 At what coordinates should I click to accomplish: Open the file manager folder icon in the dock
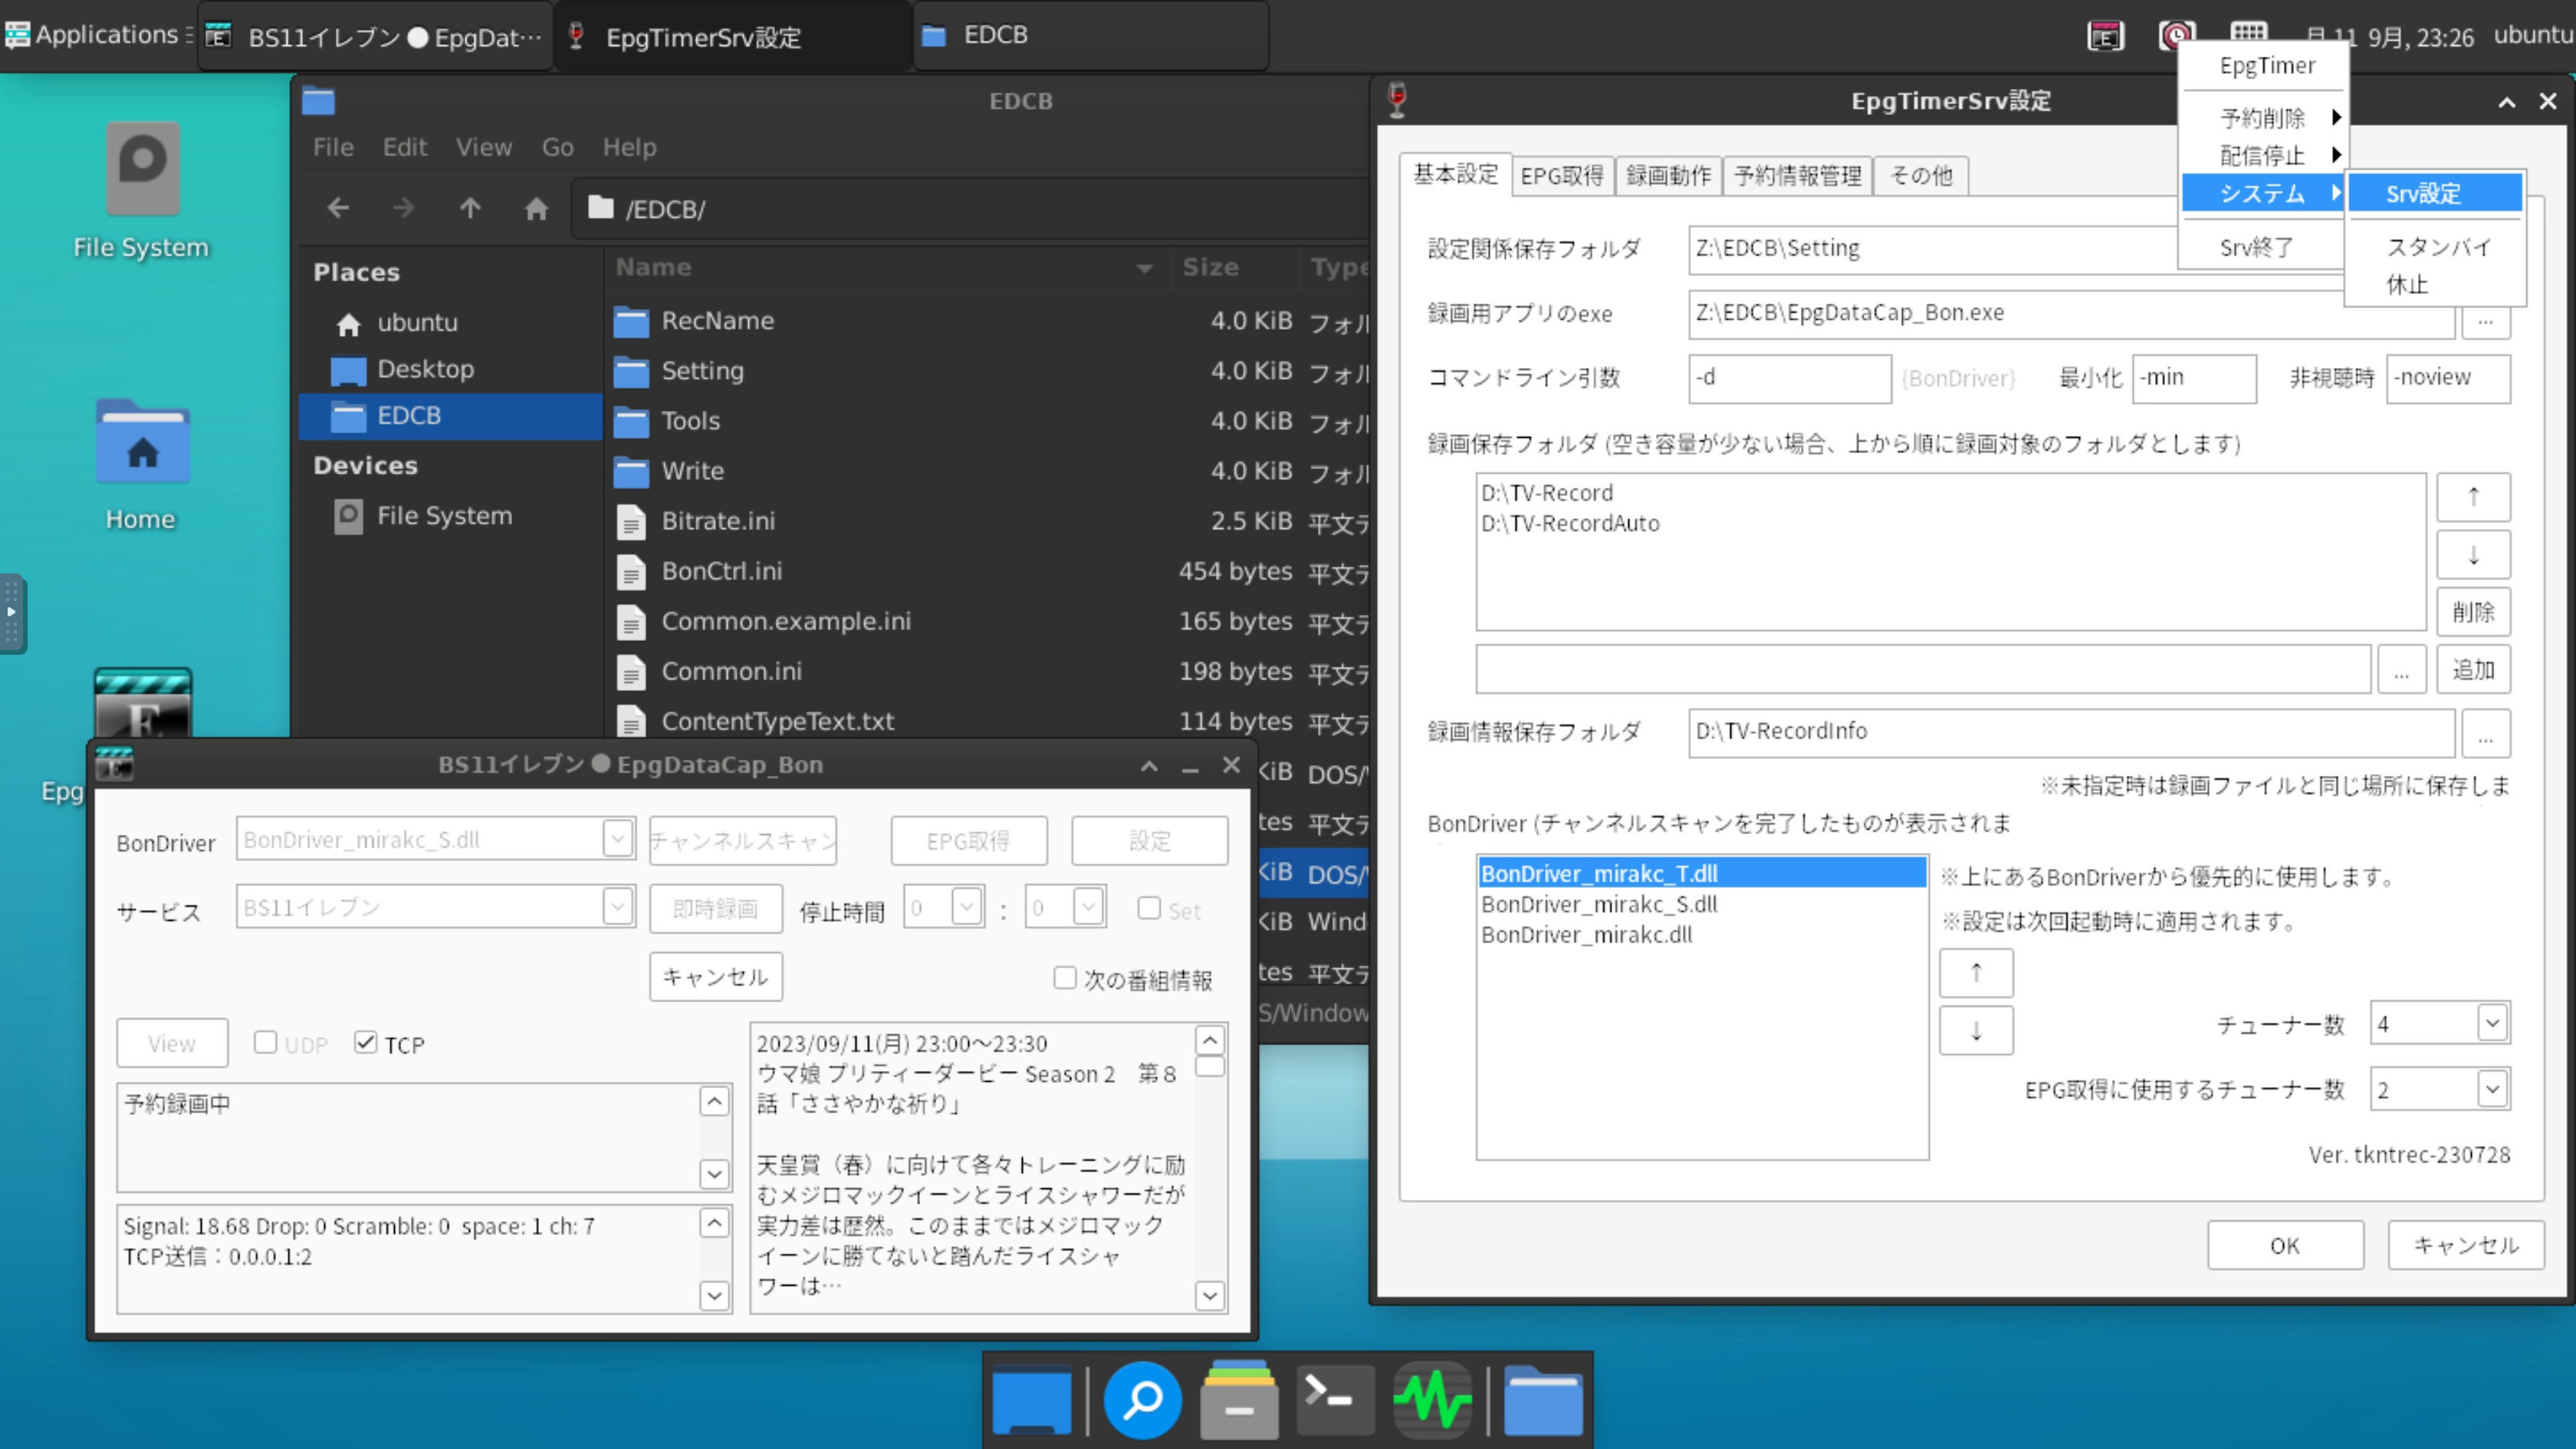[1543, 1400]
